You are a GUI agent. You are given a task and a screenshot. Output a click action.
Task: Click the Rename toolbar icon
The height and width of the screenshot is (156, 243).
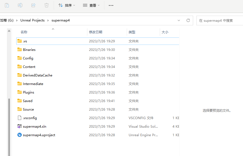pyautogui.click(x=20, y=5)
